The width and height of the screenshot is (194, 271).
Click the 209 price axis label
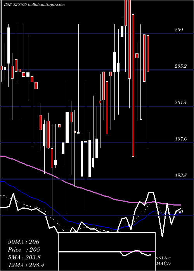tap(178, 30)
